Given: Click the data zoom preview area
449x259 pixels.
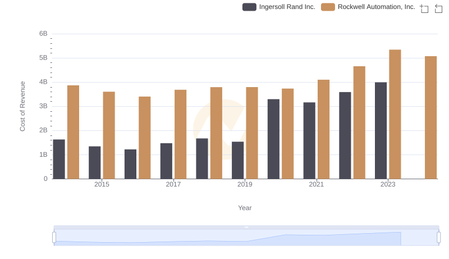Looking at the screenshot, I should click(x=246, y=238).
